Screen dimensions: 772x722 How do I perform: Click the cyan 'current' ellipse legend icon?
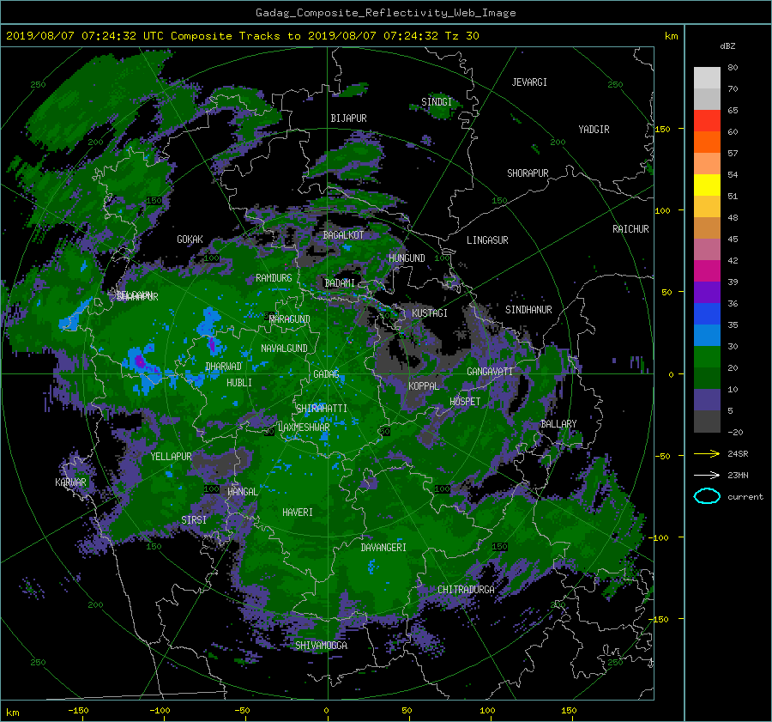point(707,496)
